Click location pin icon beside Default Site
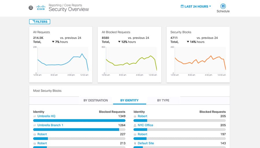 135,143
